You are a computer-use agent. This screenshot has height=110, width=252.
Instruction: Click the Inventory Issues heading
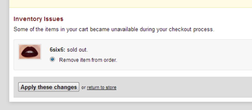tap(38, 19)
